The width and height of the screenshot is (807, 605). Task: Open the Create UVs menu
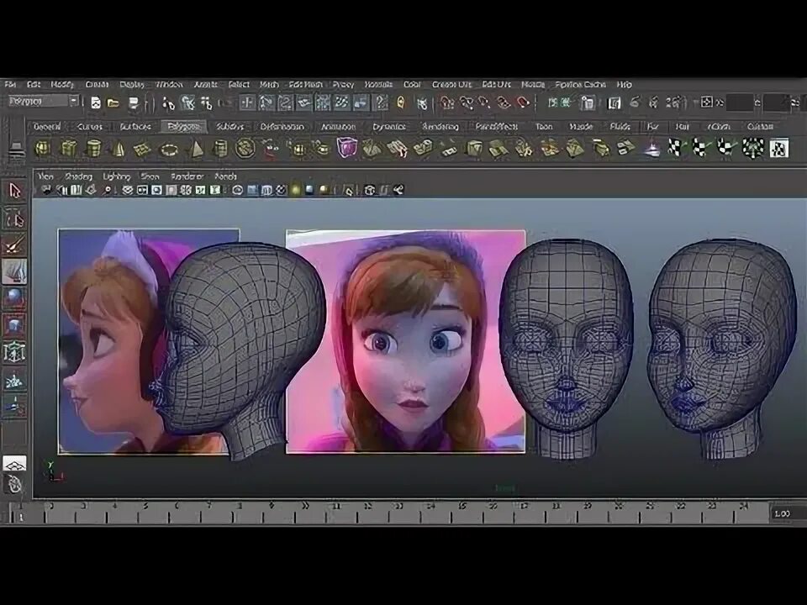pyautogui.click(x=451, y=84)
